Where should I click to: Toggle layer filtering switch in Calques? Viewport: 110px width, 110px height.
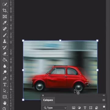click(104, 108)
